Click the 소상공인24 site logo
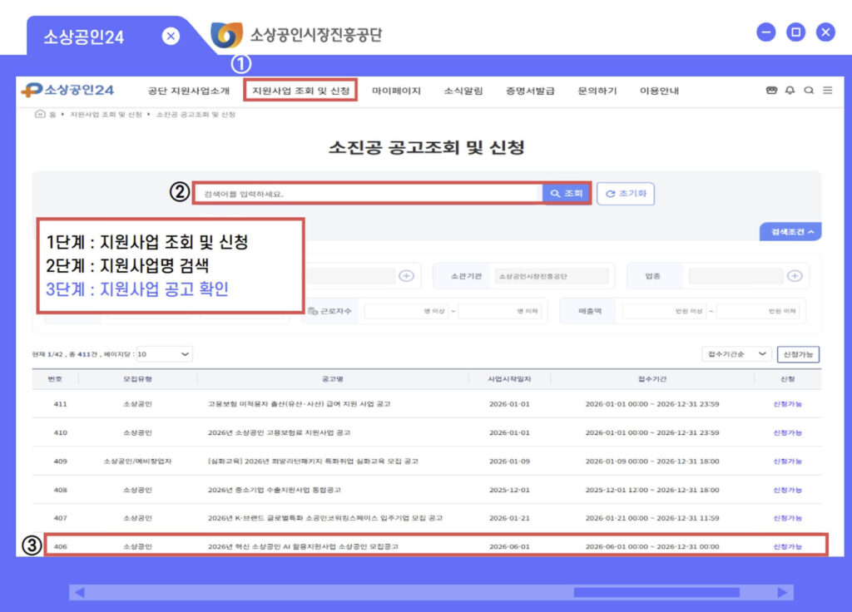Viewport: 852px width, 612px height. tap(67, 90)
